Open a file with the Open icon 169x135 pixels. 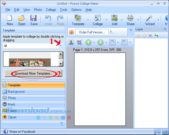22,20
